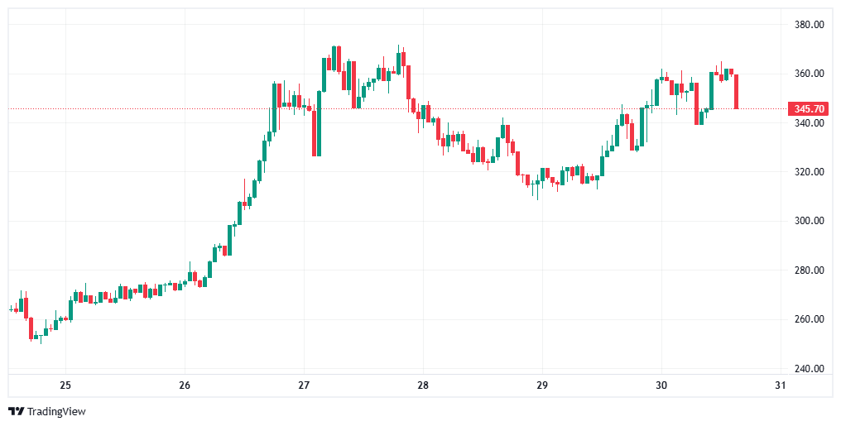Select the 280.00 price axis label
841x426 pixels.
(x=808, y=270)
